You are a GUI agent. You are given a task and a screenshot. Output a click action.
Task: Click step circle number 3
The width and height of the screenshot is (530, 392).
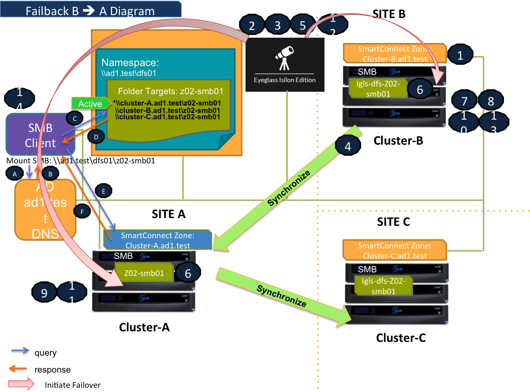(x=278, y=25)
